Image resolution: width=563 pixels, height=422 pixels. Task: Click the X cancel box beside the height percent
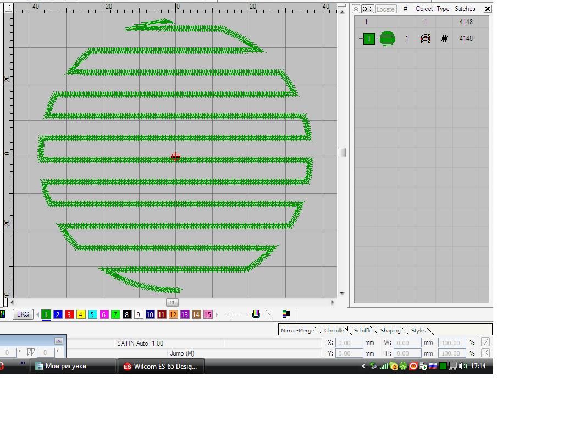tap(485, 353)
